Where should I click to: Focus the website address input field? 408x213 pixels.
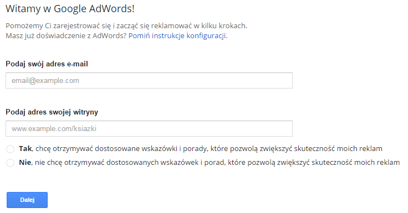tap(149, 128)
